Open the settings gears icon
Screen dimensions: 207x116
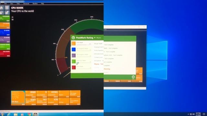point(7,13)
